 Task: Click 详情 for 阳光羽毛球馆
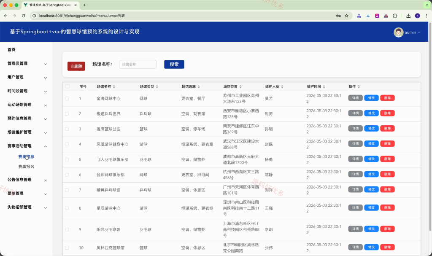click(x=355, y=229)
